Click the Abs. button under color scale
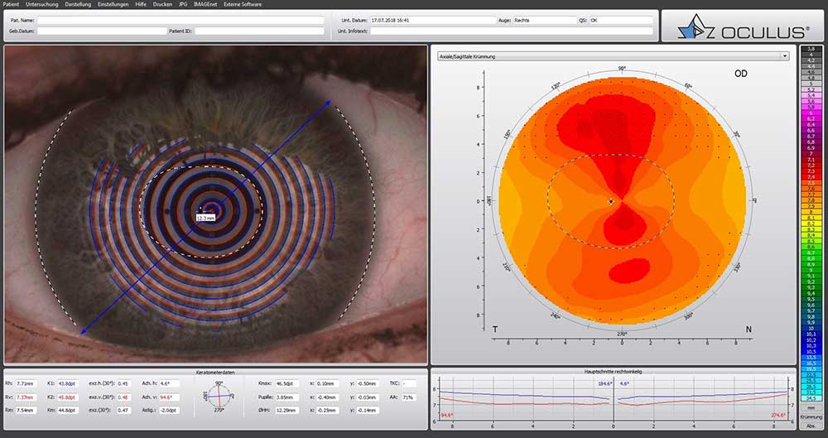The height and width of the screenshot is (438, 828). pyautogui.click(x=811, y=425)
